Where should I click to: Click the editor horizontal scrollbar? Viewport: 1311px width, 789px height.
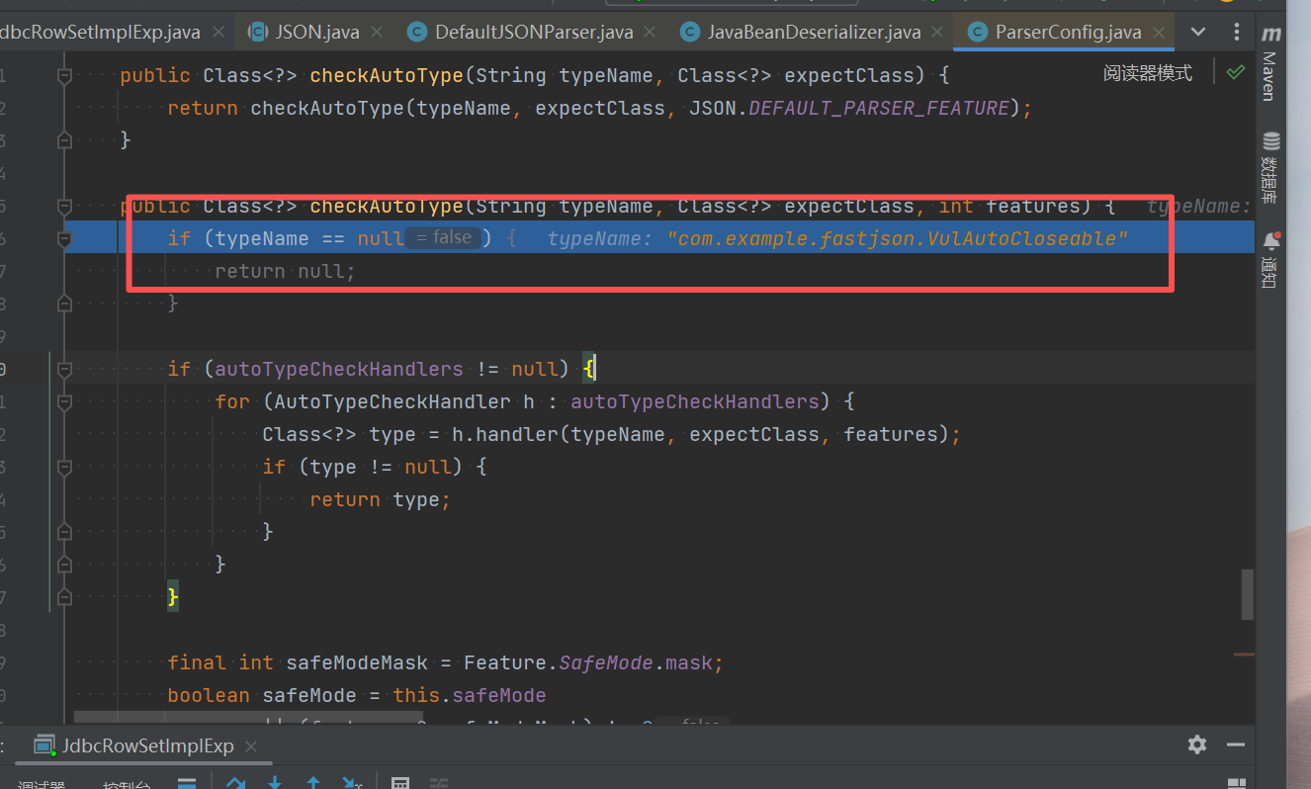pyautogui.click(x=248, y=718)
